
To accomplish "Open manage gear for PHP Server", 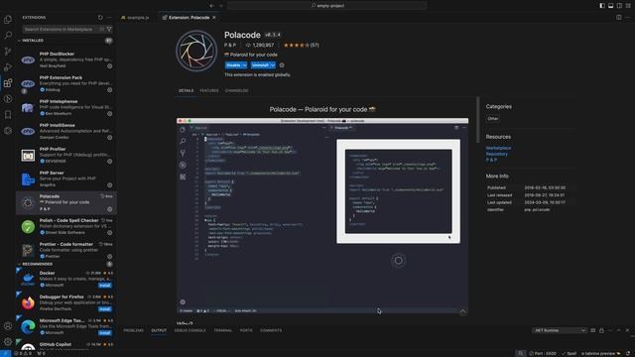I will [x=109, y=185].
